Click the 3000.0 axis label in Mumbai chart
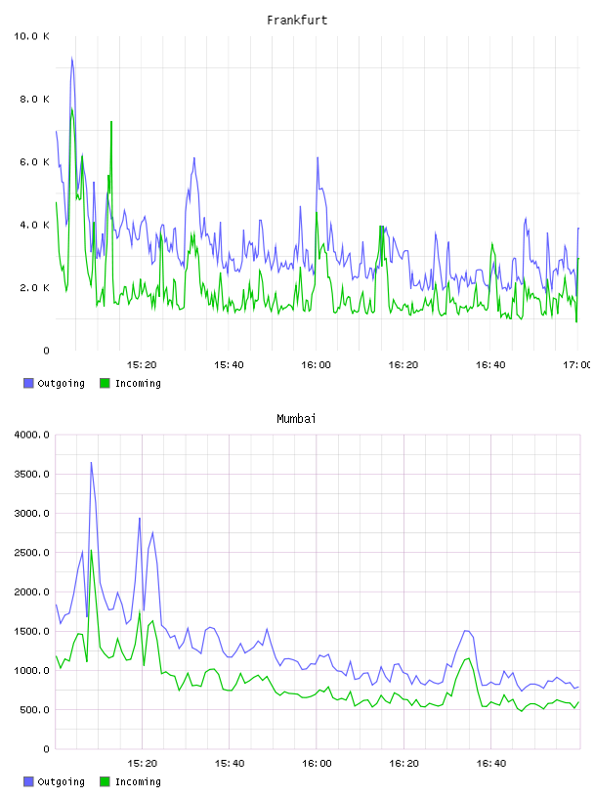This screenshot has width=594, height=797. [x=31, y=514]
